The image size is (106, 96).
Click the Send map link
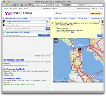pos(64,18)
